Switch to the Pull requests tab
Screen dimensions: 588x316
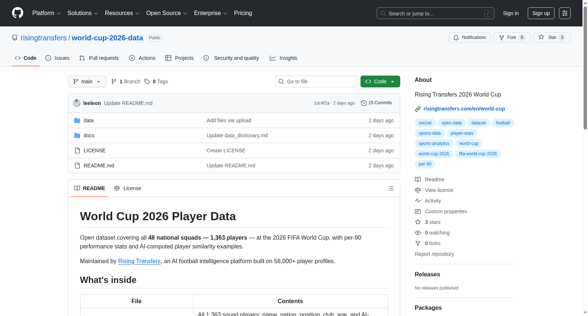pyautogui.click(x=99, y=58)
